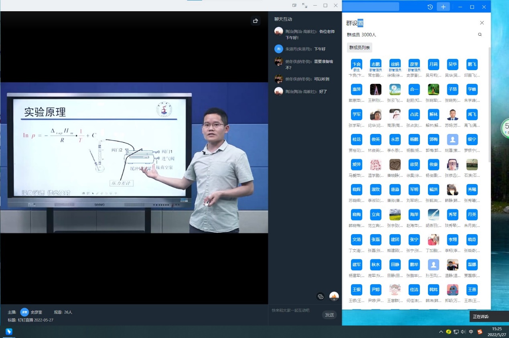The width and height of the screenshot is (509, 338).
Task: Click the mini-window mode icon in the live title bar
Action: pyautogui.click(x=294, y=6)
